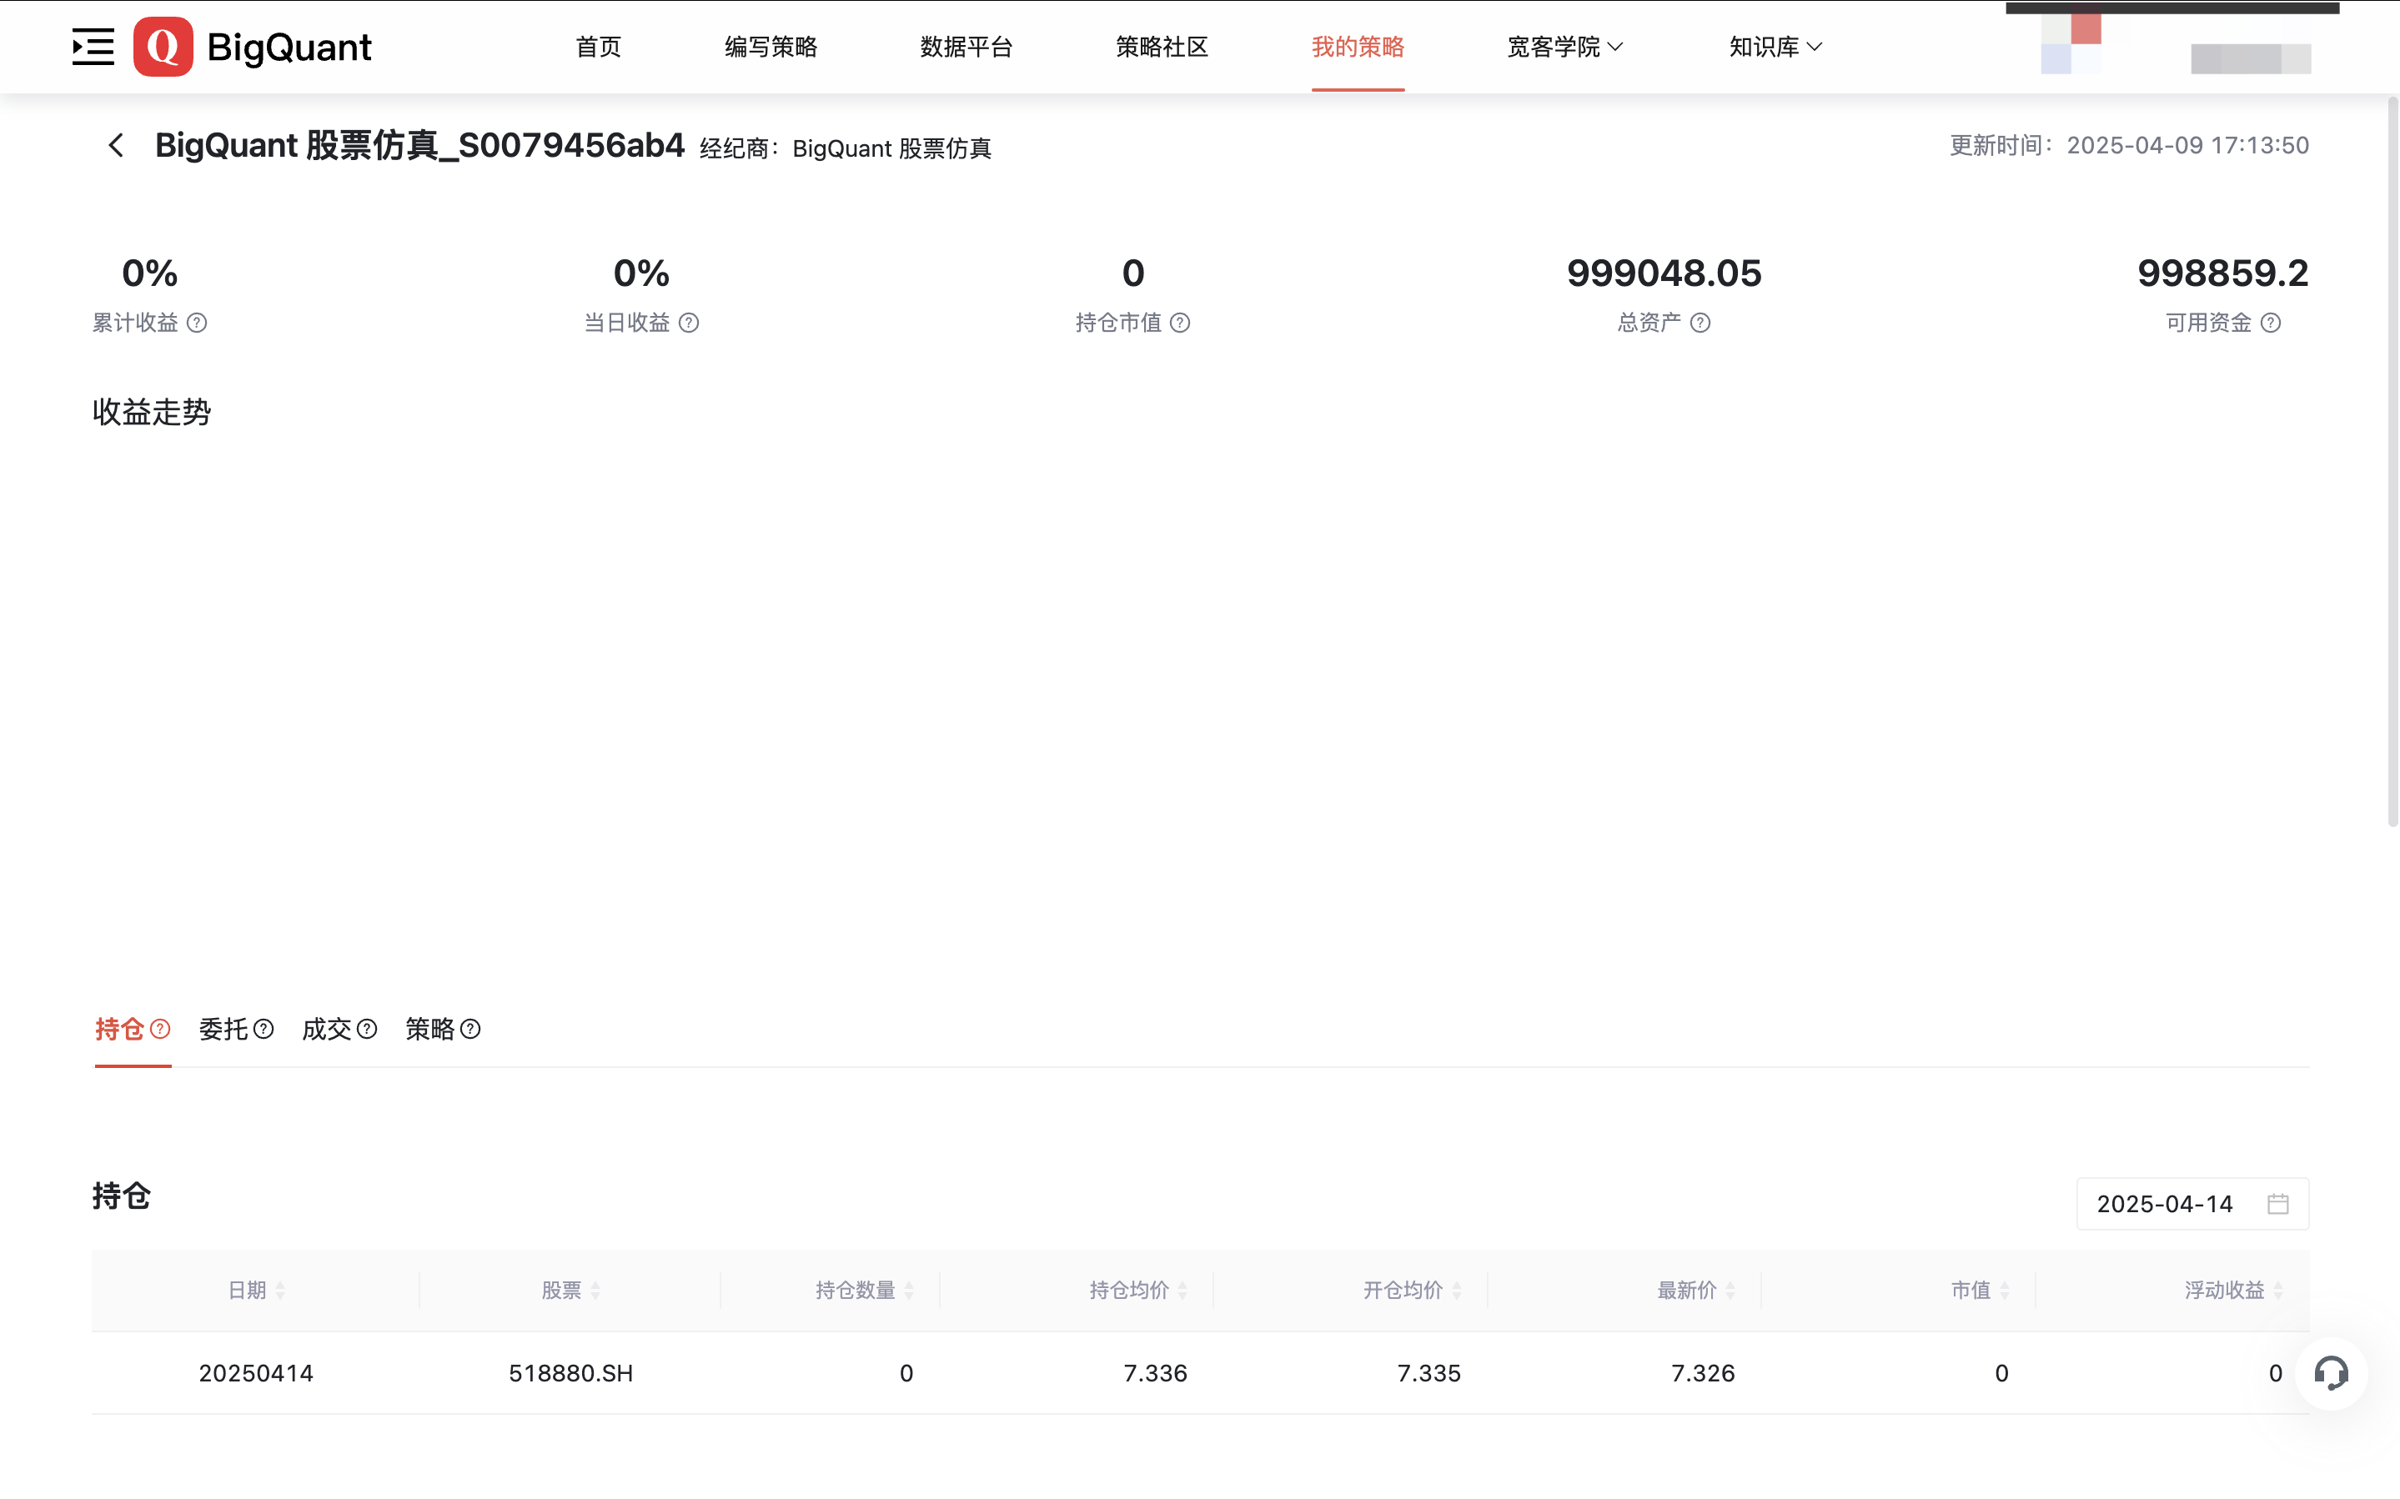2400x1499 pixels.
Task: Expand the 知识库 dropdown menu
Action: [x=1775, y=47]
